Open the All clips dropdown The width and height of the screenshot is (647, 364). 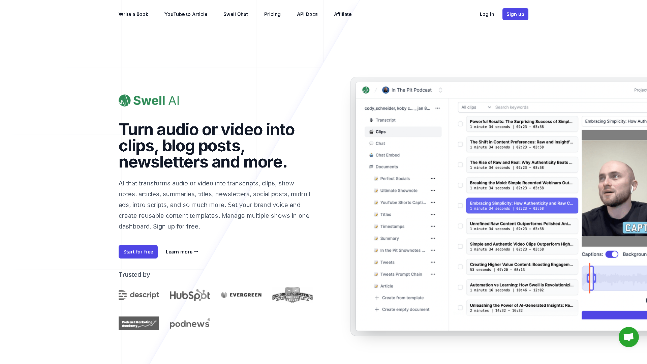pyautogui.click(x=475, y=107)
